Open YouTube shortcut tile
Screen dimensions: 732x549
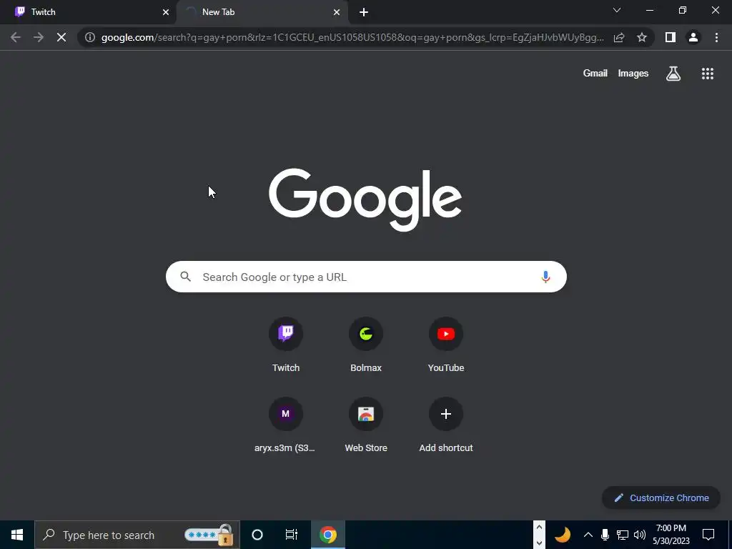446,345
